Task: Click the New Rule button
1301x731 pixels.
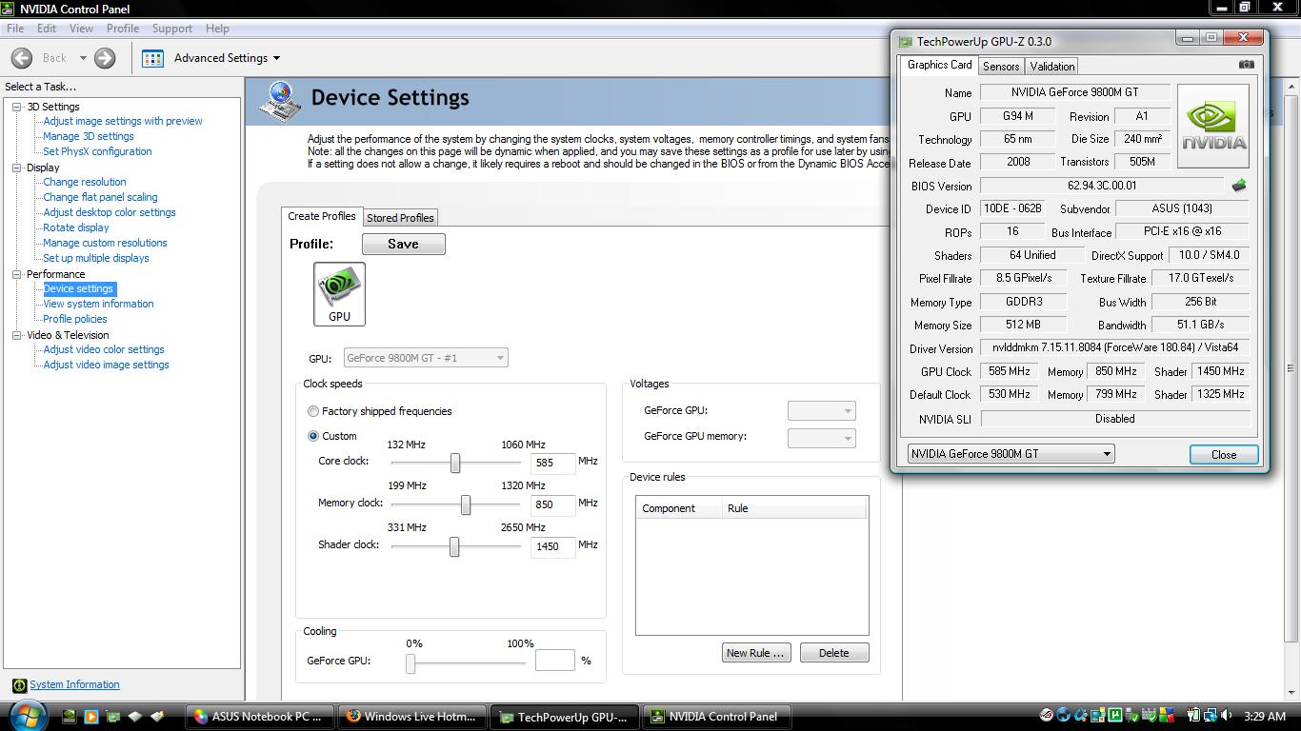Action: coord(755,653)
